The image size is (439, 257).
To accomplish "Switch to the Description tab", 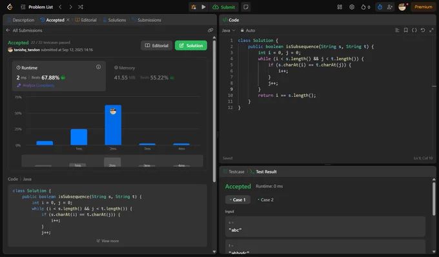I will pos(21,20).
